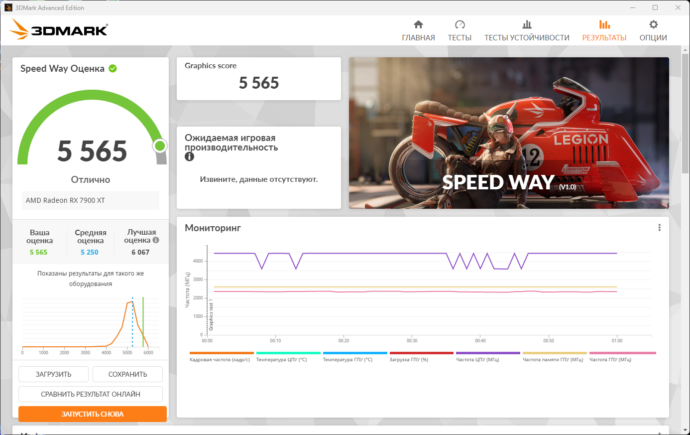Click the ЗАГРУЗИТЬ button

[x=53, y=374]
